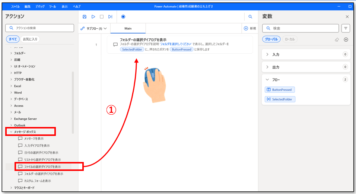356x194 pixels.
Task: Click the Stop flow icon
Action: point(102,17)
